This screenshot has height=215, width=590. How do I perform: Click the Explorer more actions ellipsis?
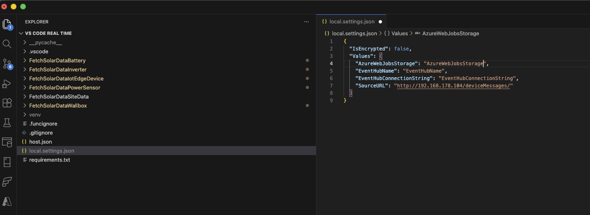click(x=306, y=22)
